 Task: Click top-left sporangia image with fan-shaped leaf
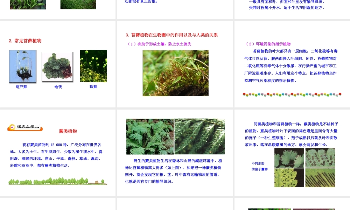289,158
